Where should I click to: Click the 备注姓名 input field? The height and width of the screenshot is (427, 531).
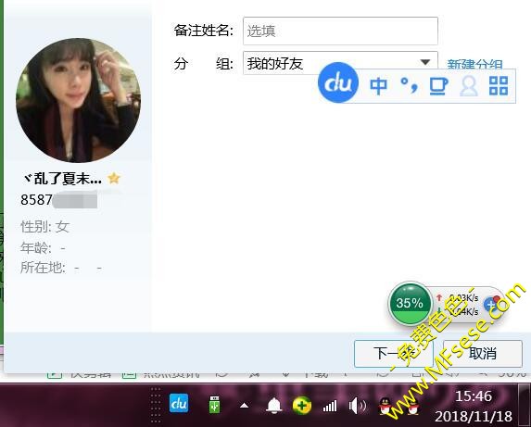[340, 31]
